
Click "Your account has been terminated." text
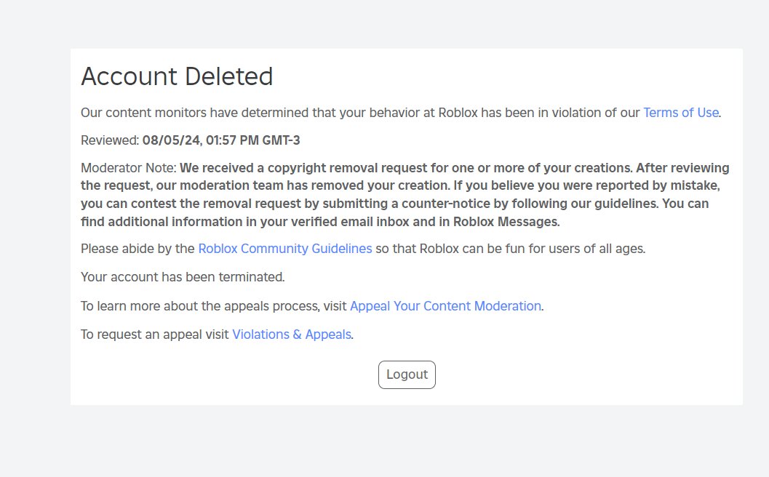click(x=183, y=277)
